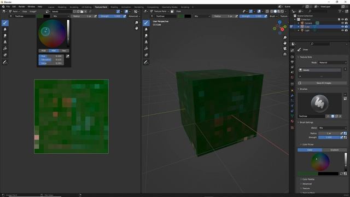
Task: Select Smear tool in image editor toolbar
Action: coord(5,36)
